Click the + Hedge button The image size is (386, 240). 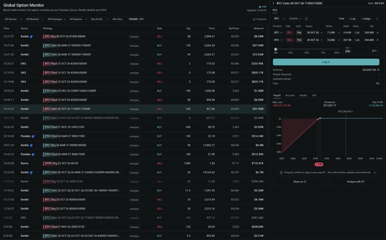tap(366, 19)
